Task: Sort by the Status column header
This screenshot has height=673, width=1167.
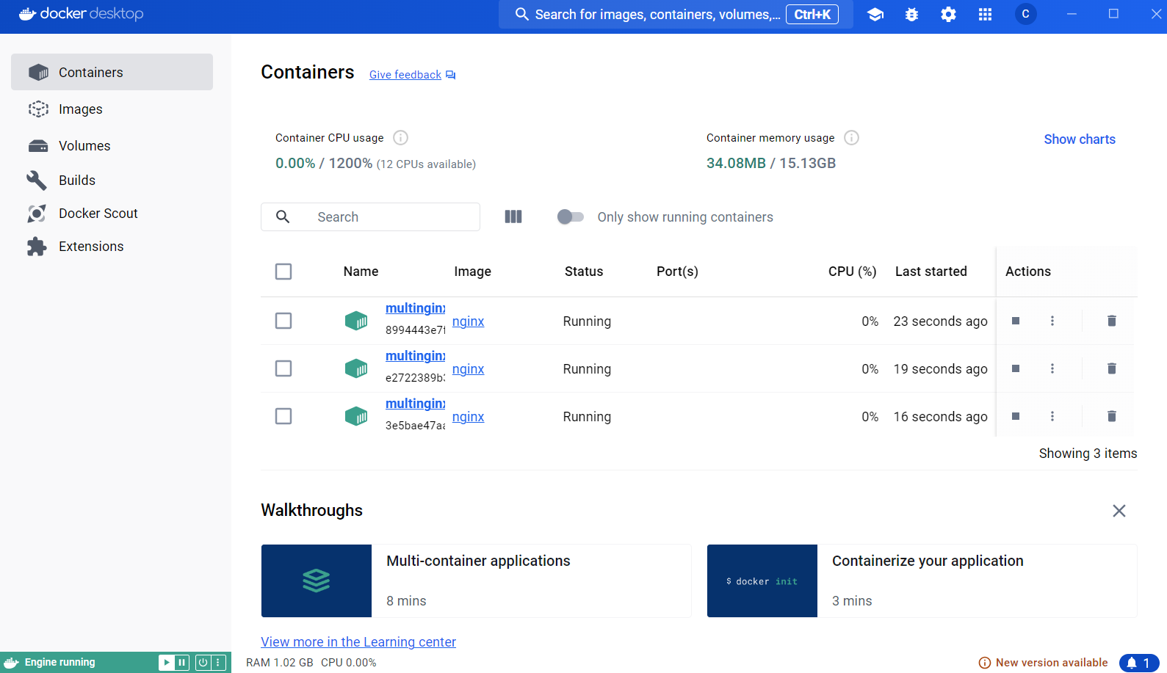Action: [x=584, y=272]
